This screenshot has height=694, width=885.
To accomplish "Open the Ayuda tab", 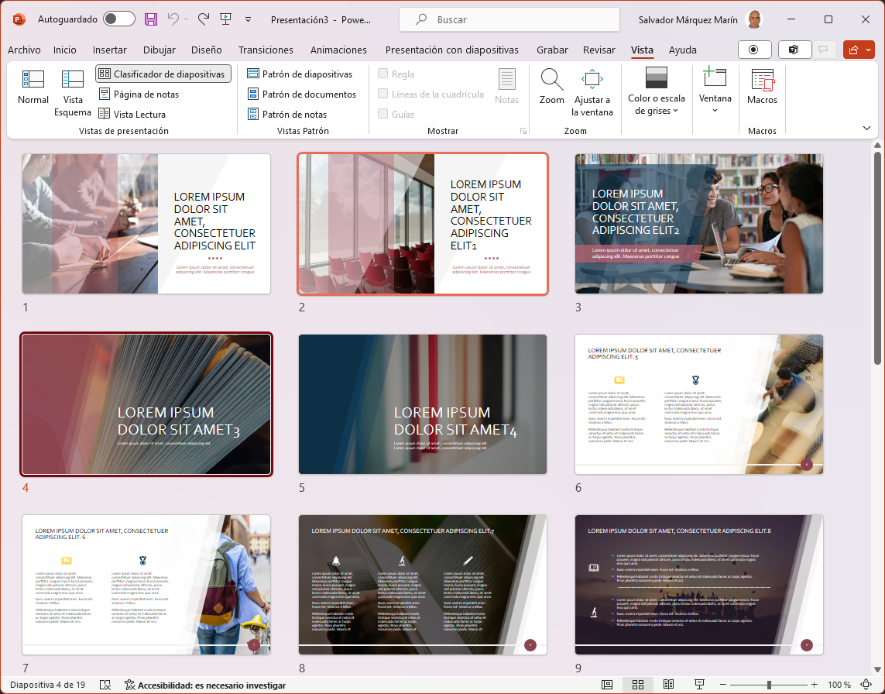I will (682, 50).
